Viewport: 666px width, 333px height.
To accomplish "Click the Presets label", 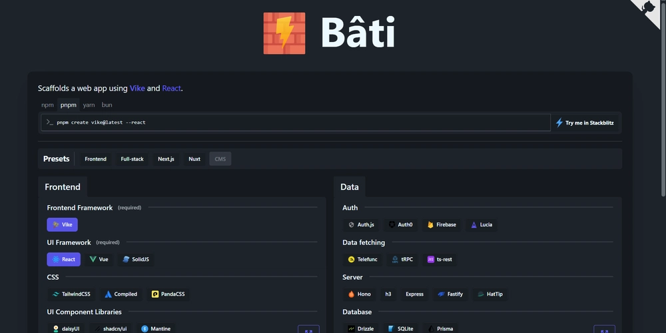I will coord(57,159).
